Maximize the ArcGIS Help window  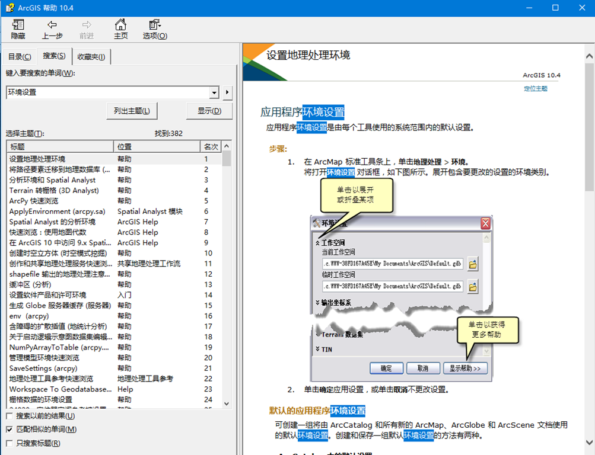(x=555, y=8)
